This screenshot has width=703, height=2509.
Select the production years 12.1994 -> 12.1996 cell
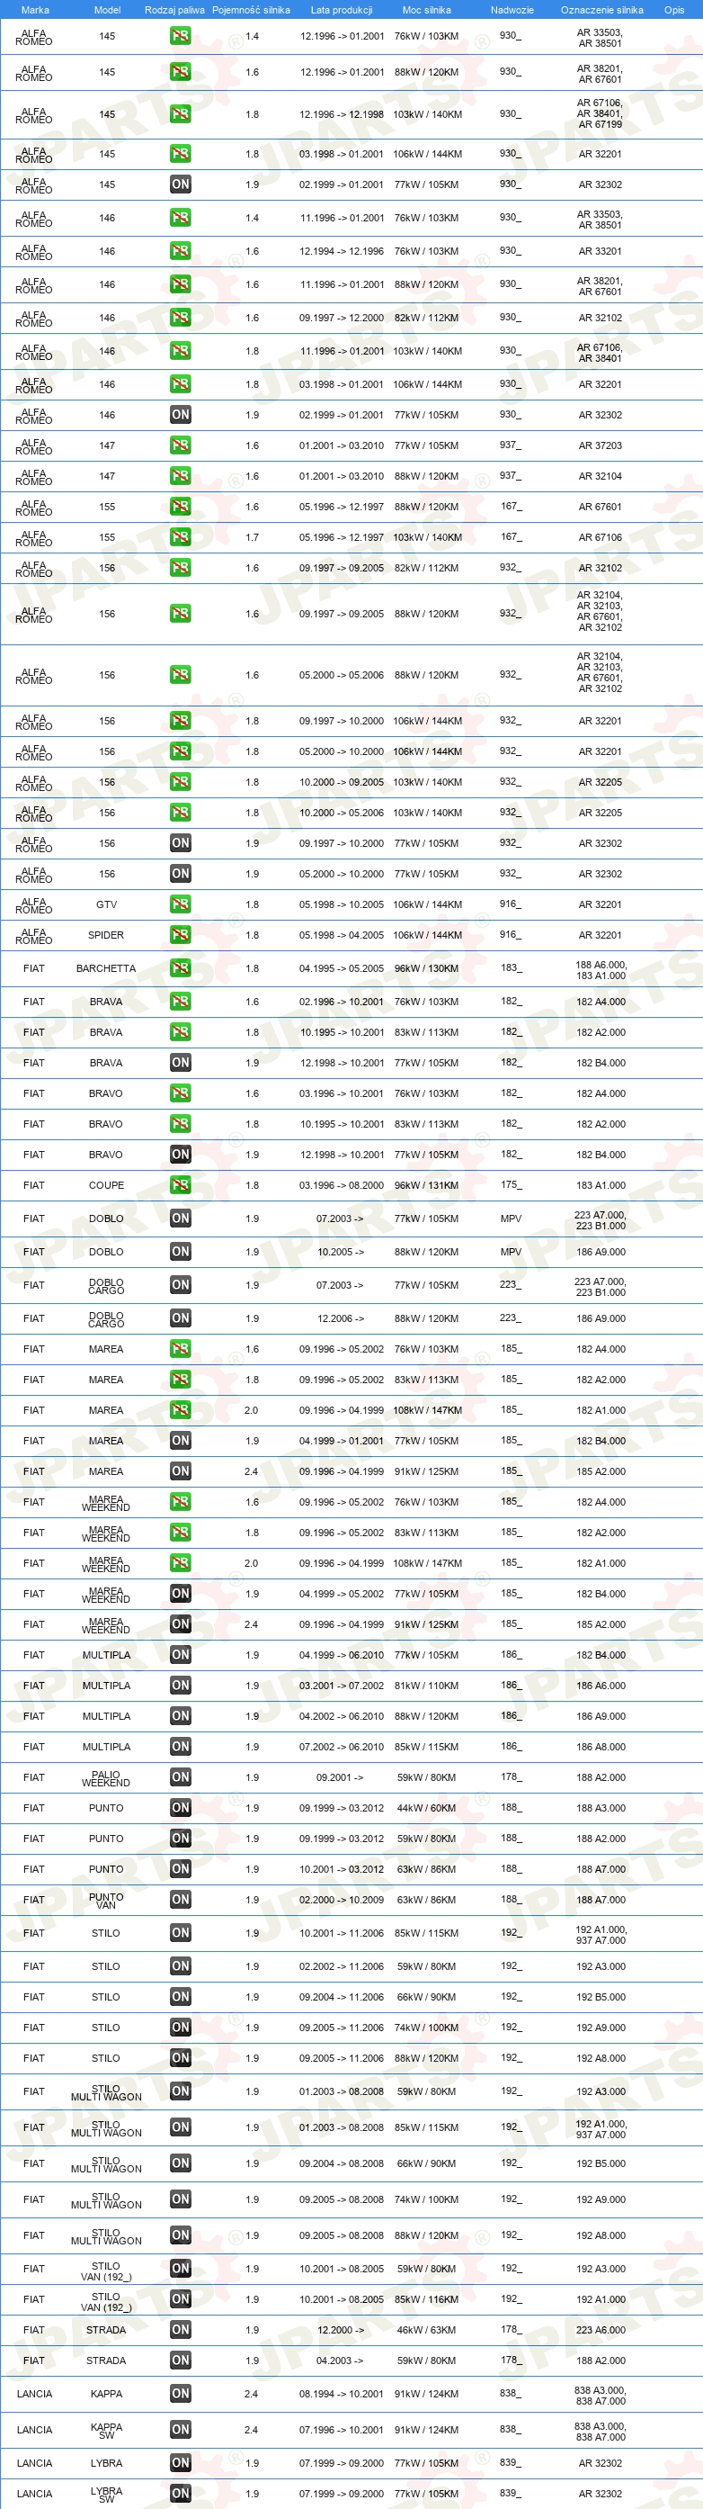342,251
